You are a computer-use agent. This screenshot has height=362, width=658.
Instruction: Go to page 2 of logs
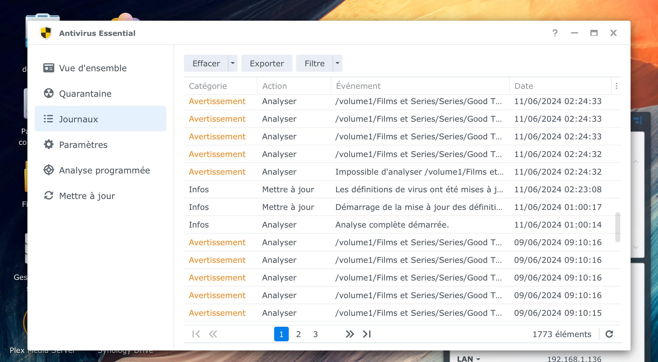(299, 334)
